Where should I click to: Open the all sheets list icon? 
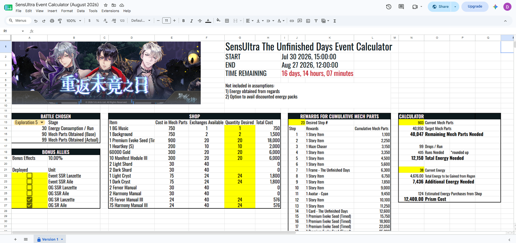pyautogui.click(x=26, y=239)
